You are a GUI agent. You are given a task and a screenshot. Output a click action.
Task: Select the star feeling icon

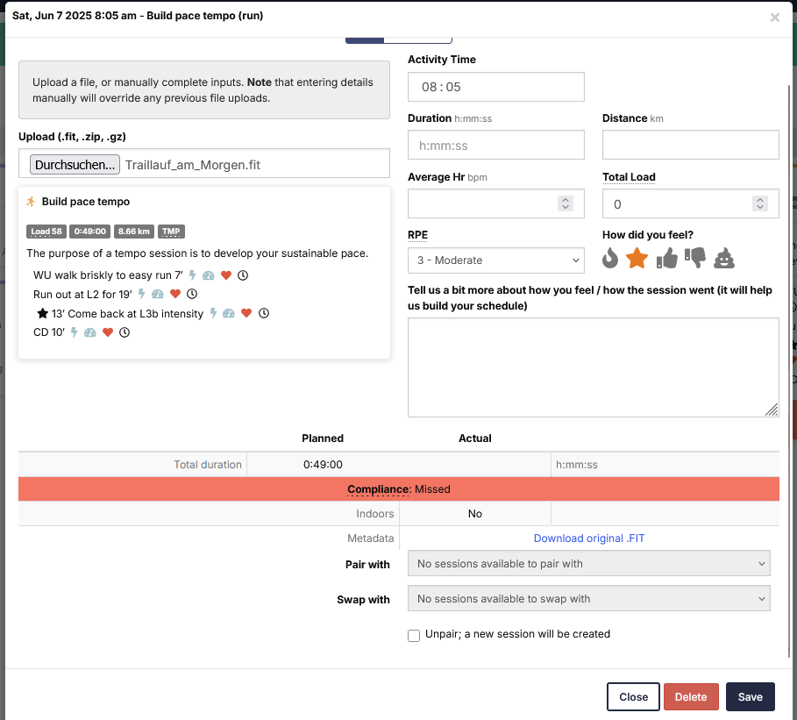(x=637, y=258)
